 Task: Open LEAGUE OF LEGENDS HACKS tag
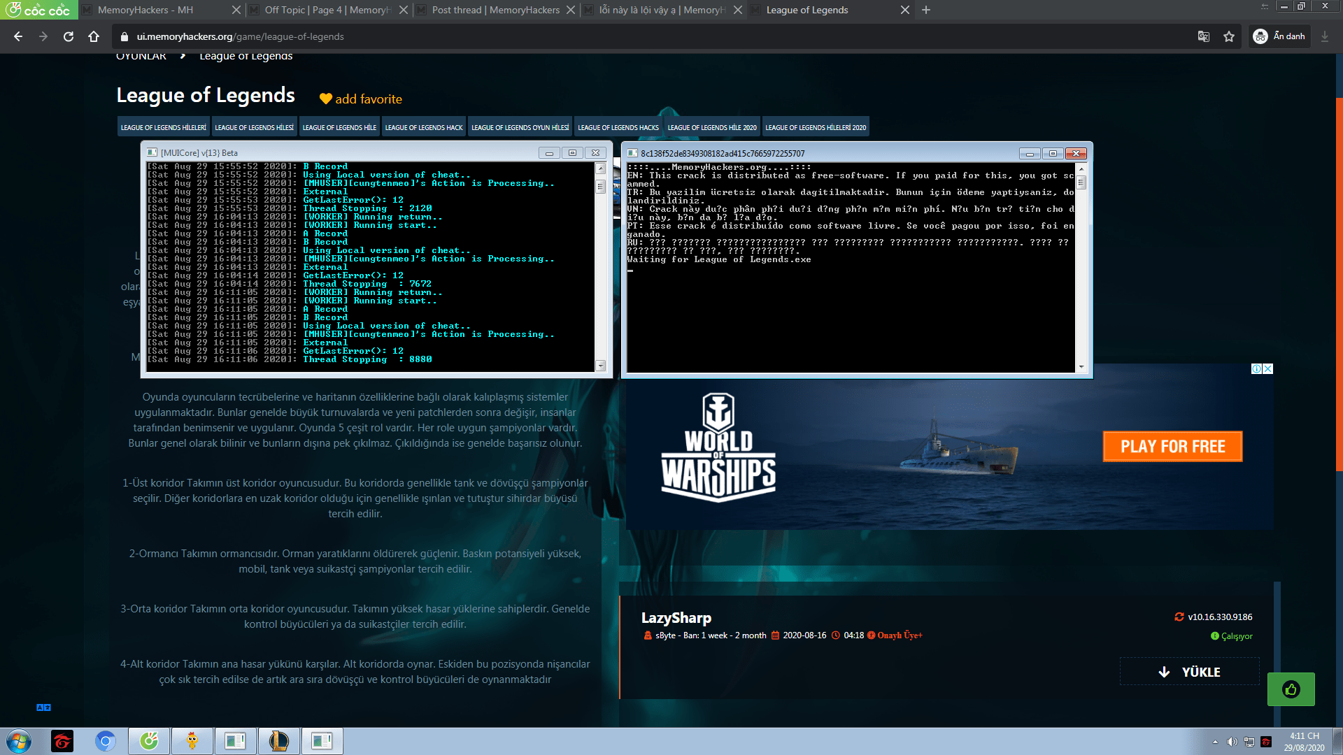(618, 127)
